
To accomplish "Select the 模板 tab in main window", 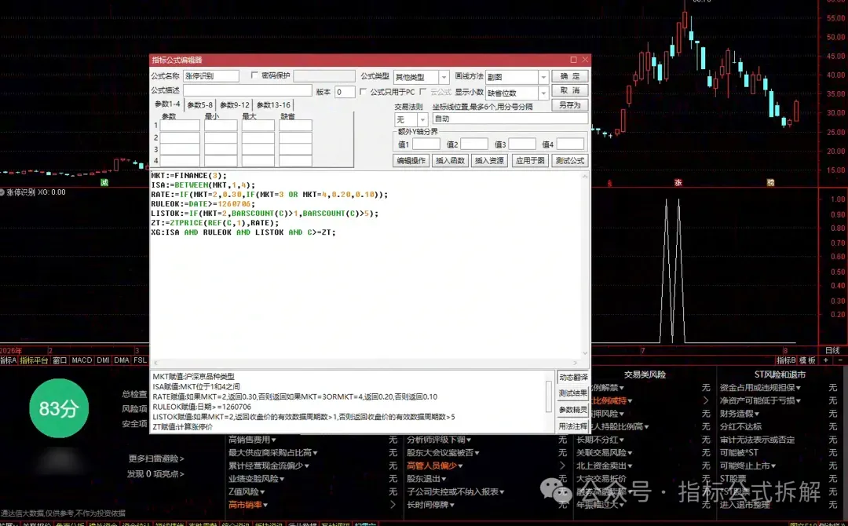I will pos(807,360).
